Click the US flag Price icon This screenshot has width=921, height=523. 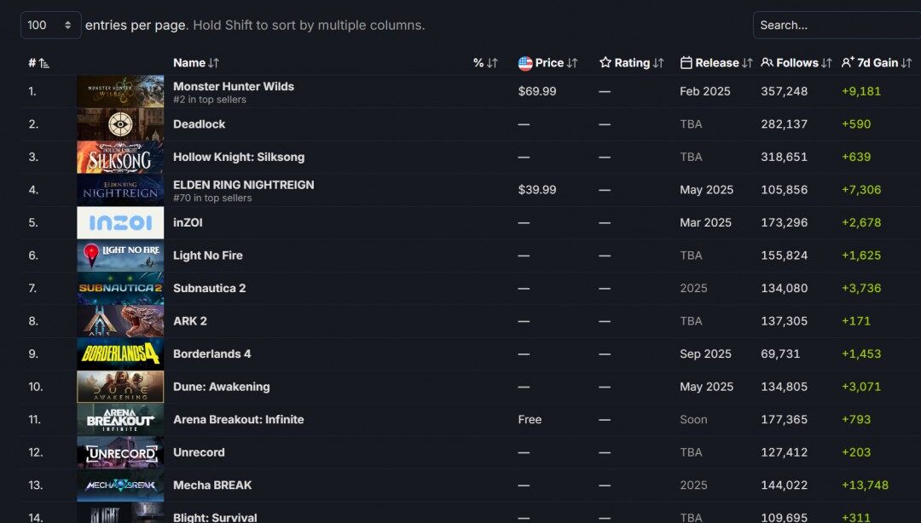coord(525,63)
